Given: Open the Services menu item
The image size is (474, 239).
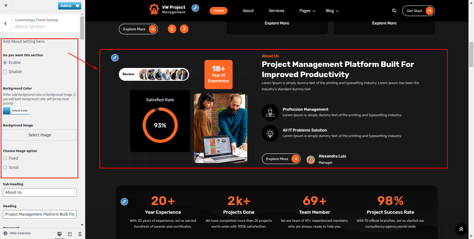Looking at the screenshot, I should tap(276, 11).
